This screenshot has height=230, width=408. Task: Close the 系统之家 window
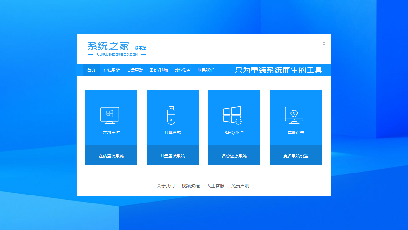pyautogui.click(x=324, y=44)
